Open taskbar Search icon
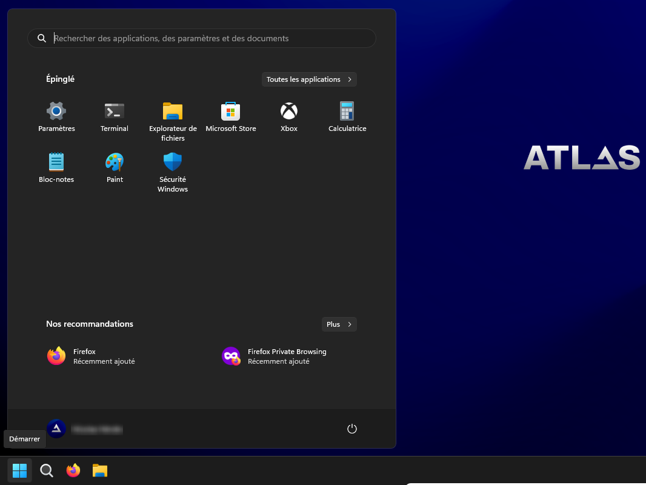This screenshot has width=646, height=485. coord(47,470)
